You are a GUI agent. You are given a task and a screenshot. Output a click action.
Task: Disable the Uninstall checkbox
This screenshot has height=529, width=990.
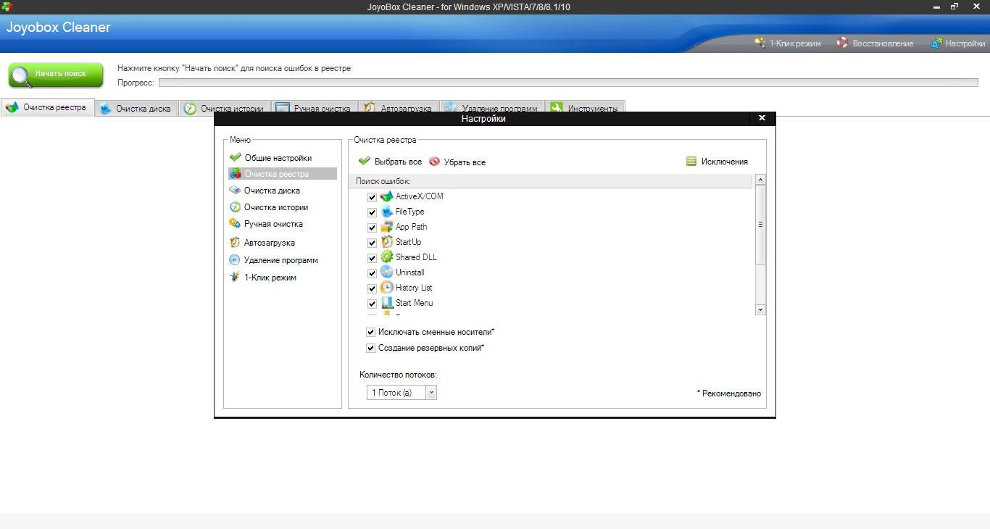click(x=372, y=273)
